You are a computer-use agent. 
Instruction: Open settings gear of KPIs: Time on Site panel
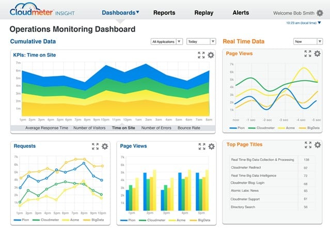pos(211,55)
